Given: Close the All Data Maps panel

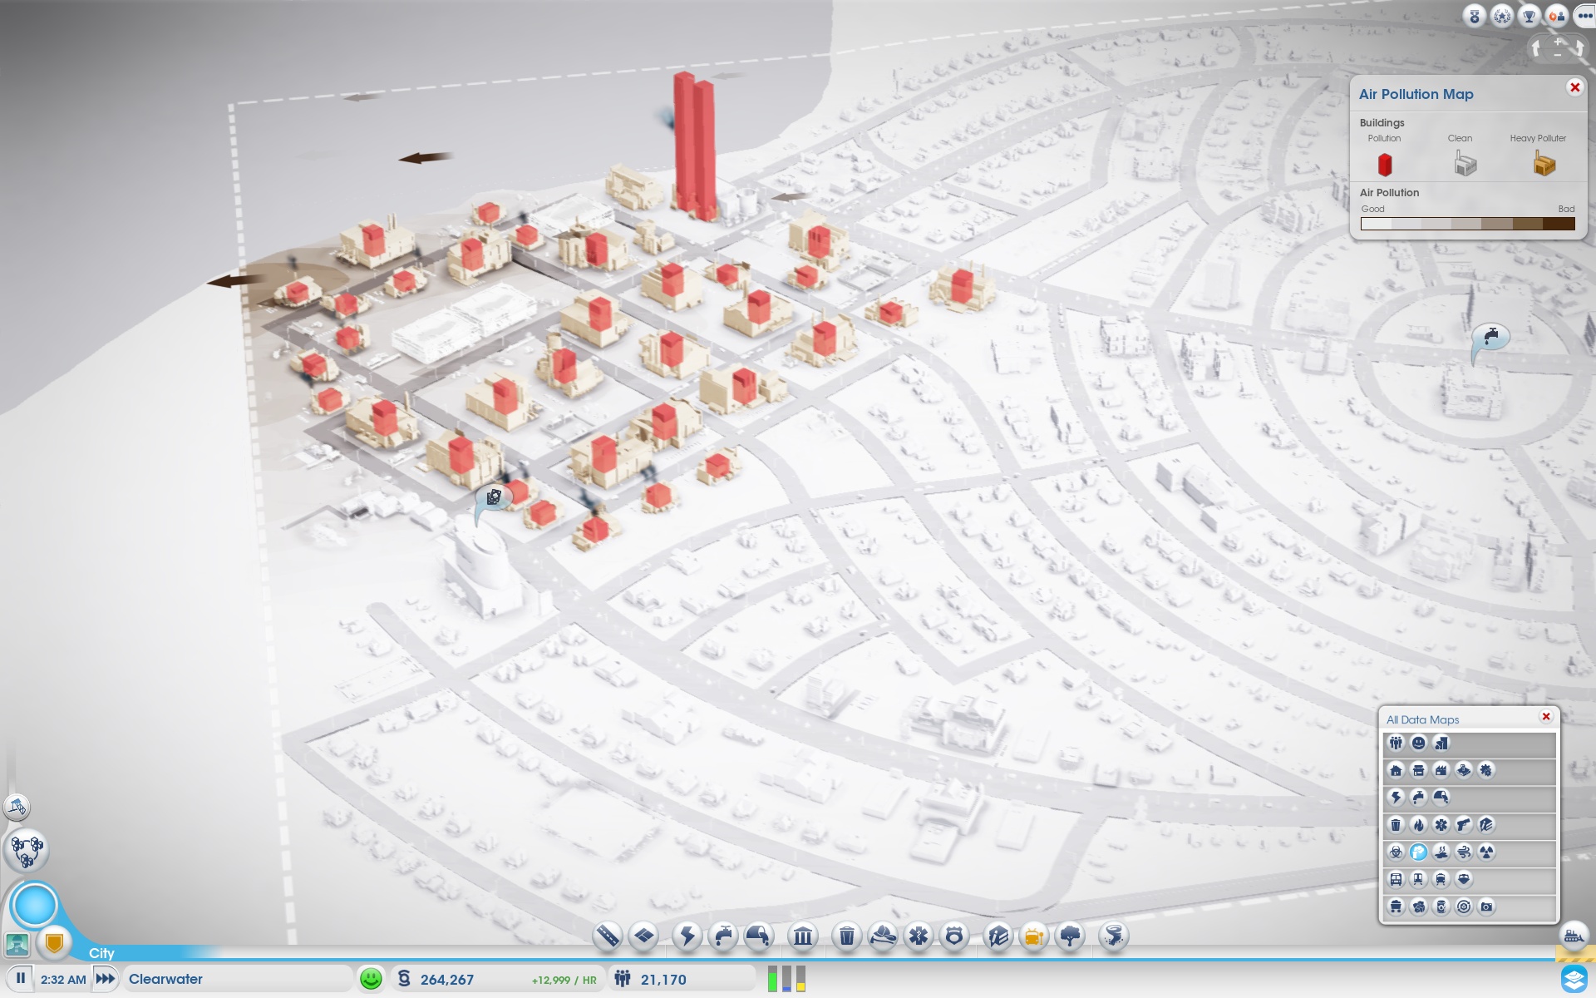Looking at the screenshot, I should click(x=1546, y=717).
